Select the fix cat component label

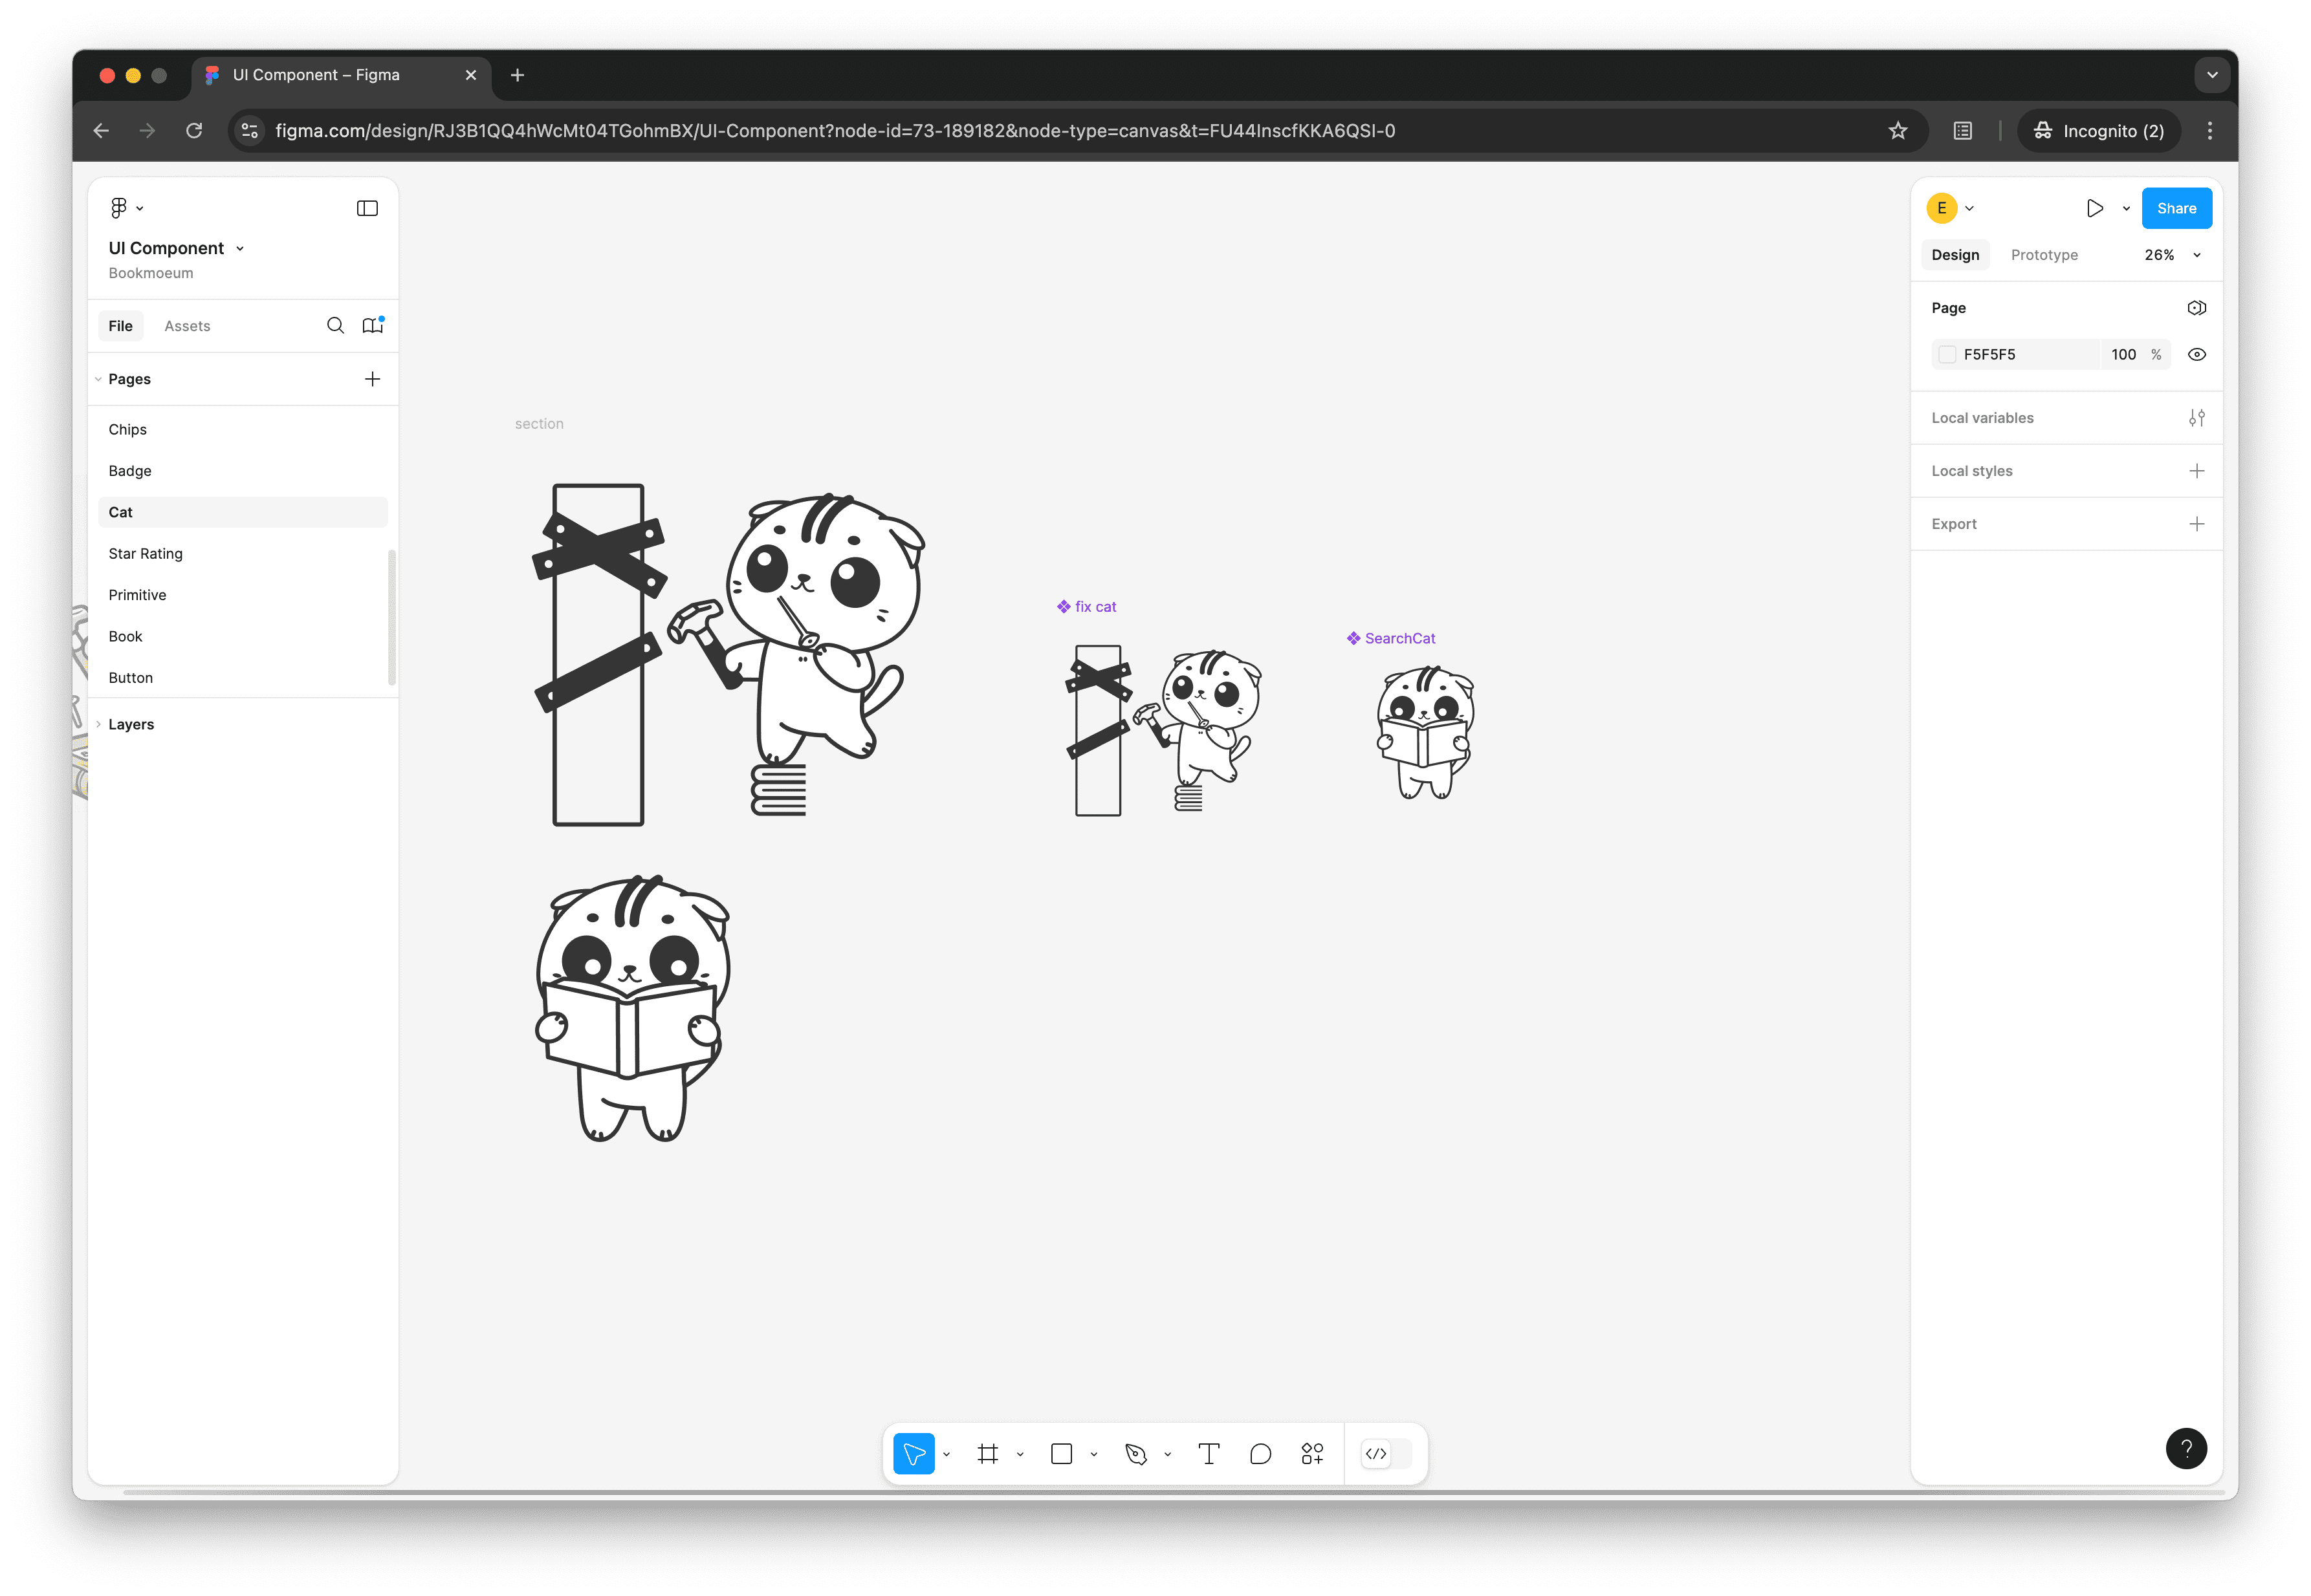[x=1086, y=607]
